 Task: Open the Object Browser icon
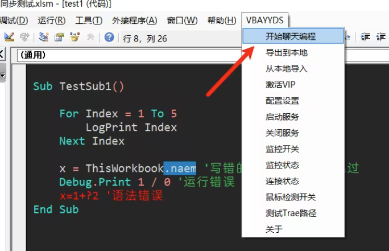tap(75, 37)
